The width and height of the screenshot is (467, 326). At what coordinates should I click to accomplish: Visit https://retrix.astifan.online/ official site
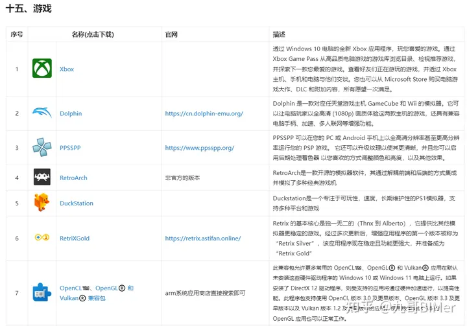[203, 238]
